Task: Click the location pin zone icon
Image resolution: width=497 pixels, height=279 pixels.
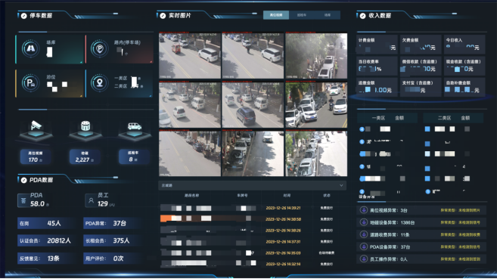Action: click(x=100, y=83)
